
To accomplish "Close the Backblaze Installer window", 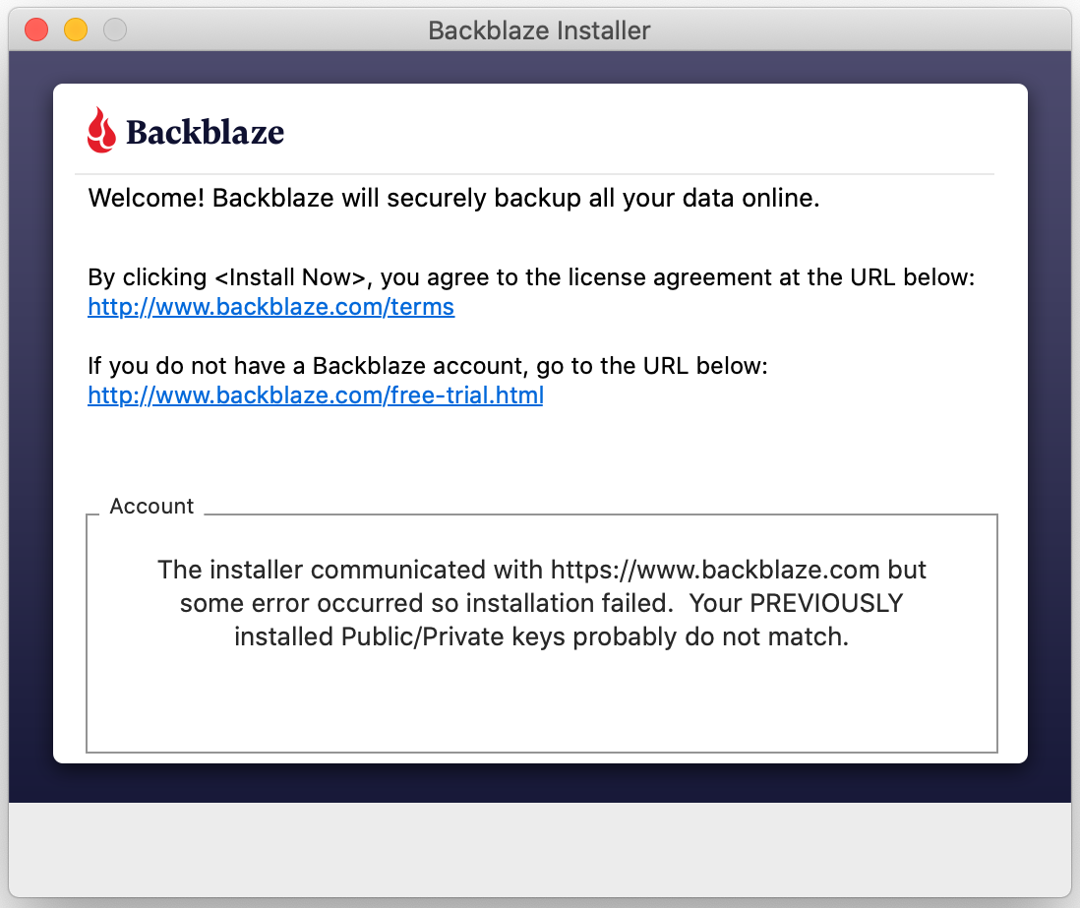I will [36, 30].
